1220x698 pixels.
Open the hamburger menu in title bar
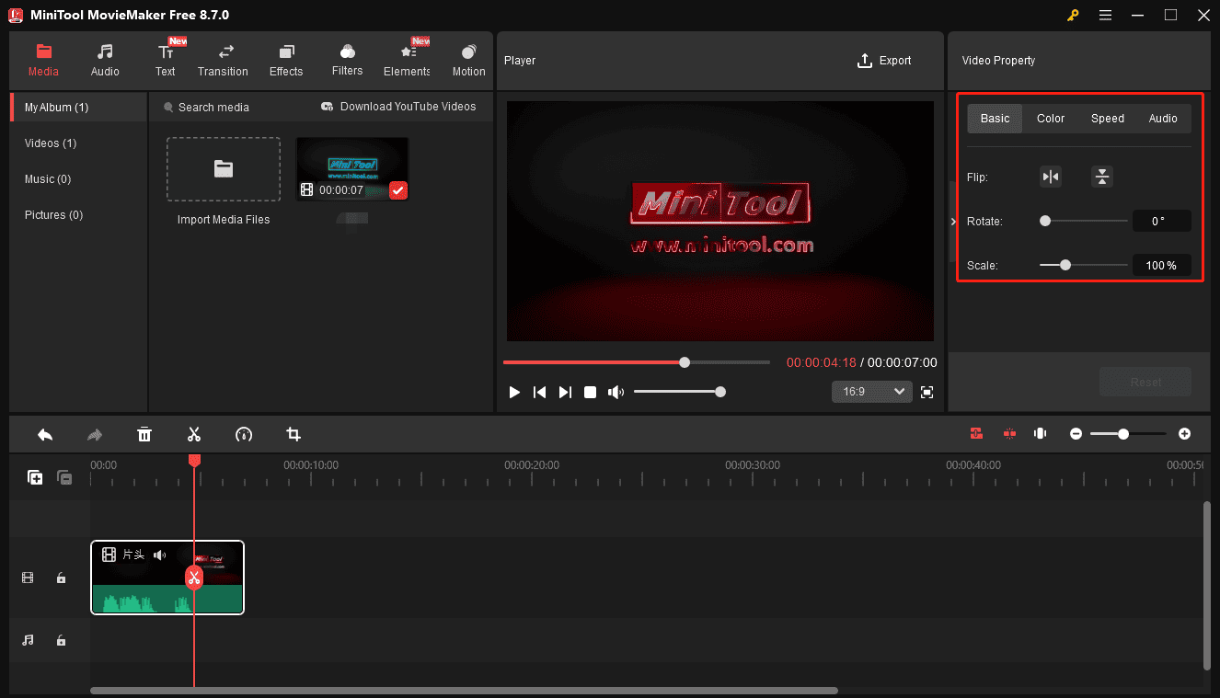[1106, 15]
